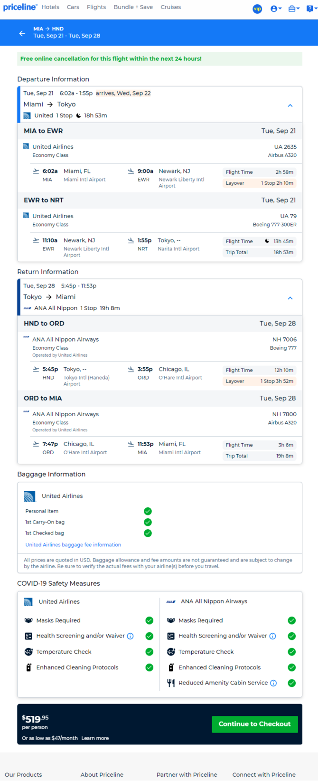Click United Temperature Check icon
The height and width of the screenshot is (781, 318).
point(28,652)
